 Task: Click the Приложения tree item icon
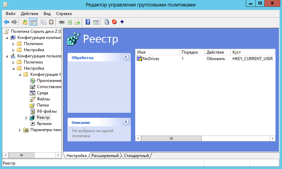point(32,81)
